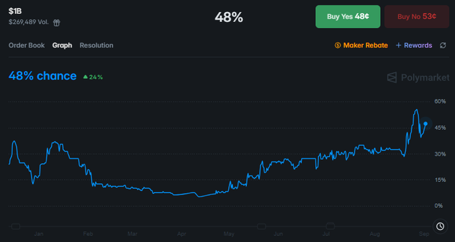Click the left timeline range handle
This screenshot has width=455, height=242.
(x=15, y=226)
